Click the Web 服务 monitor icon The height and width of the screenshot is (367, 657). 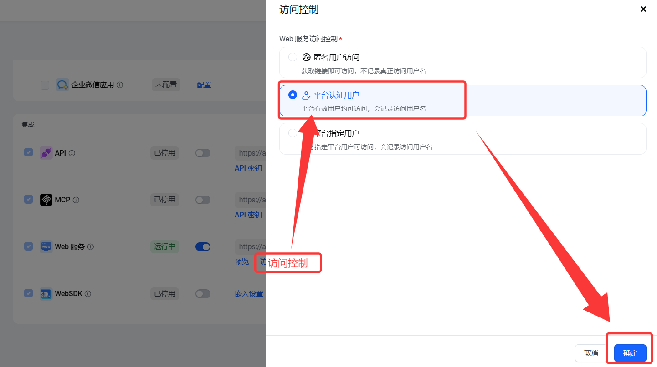[46, 246]
